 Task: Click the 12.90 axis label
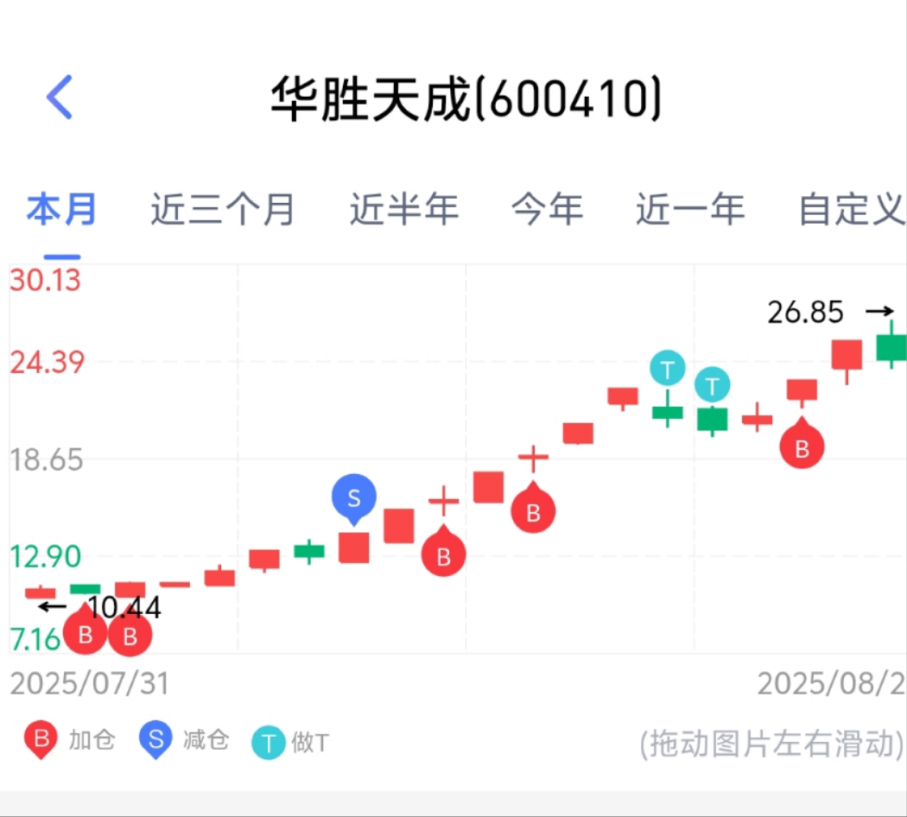tap(45, 557)
